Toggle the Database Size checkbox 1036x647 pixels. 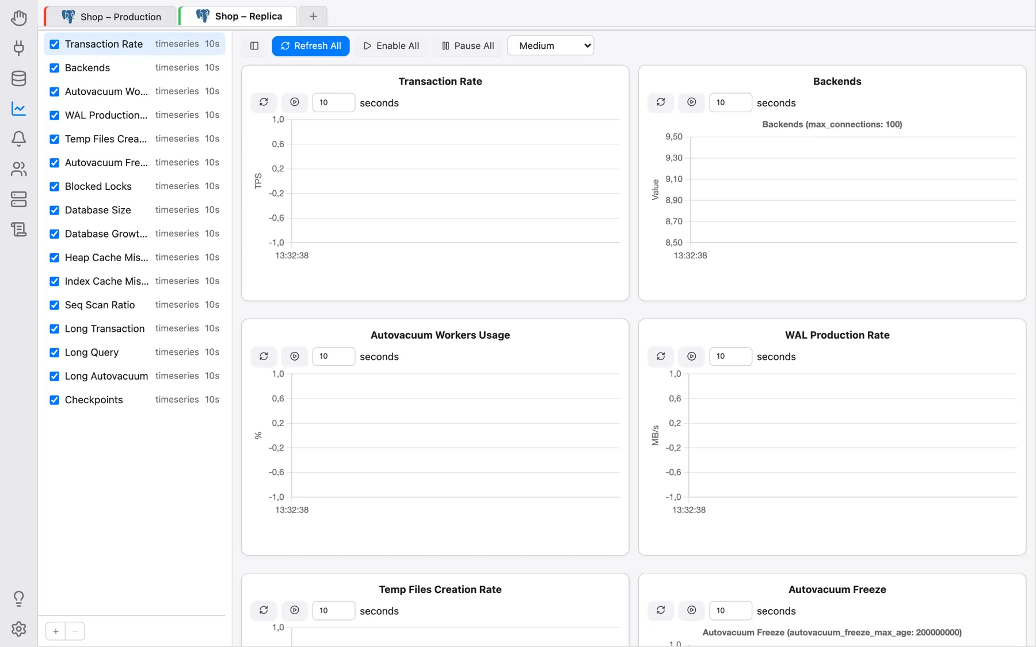(x=55, y=210)
